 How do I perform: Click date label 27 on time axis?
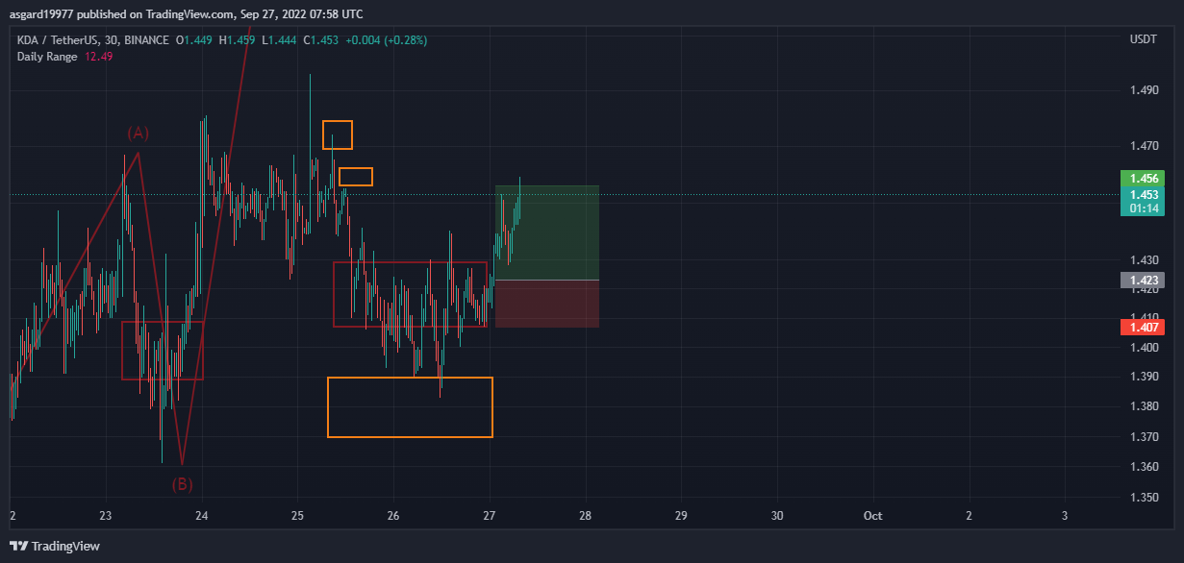point(490,516)
